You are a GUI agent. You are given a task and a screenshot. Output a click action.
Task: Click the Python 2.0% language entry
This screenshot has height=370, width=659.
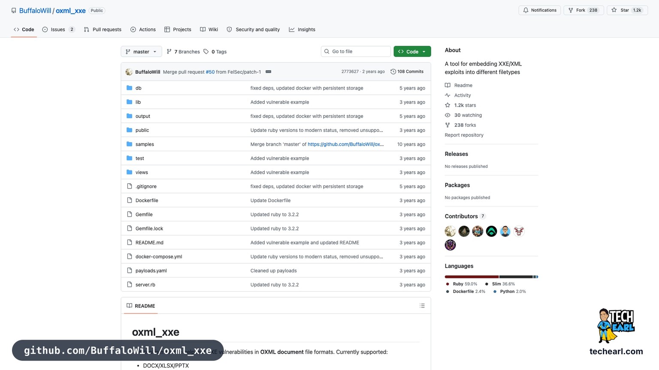pos(509,292)
